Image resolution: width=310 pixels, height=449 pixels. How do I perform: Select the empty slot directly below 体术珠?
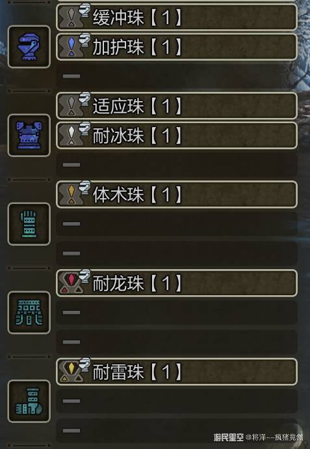pyautogui.click(x=177, y=224)
